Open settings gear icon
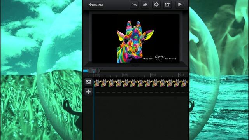This screenshot has height=140, width=249. [x=156, y=5]
